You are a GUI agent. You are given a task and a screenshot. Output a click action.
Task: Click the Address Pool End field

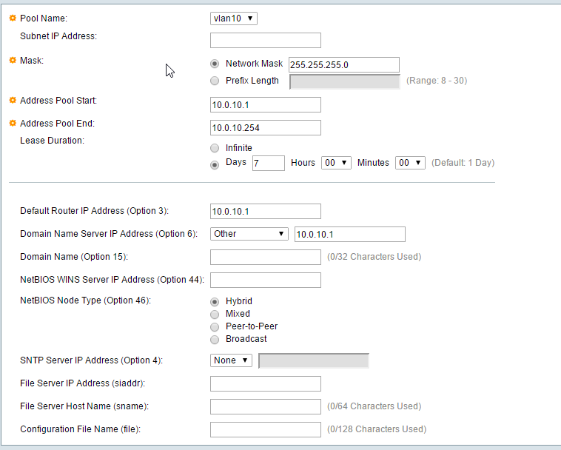point(266,128)
